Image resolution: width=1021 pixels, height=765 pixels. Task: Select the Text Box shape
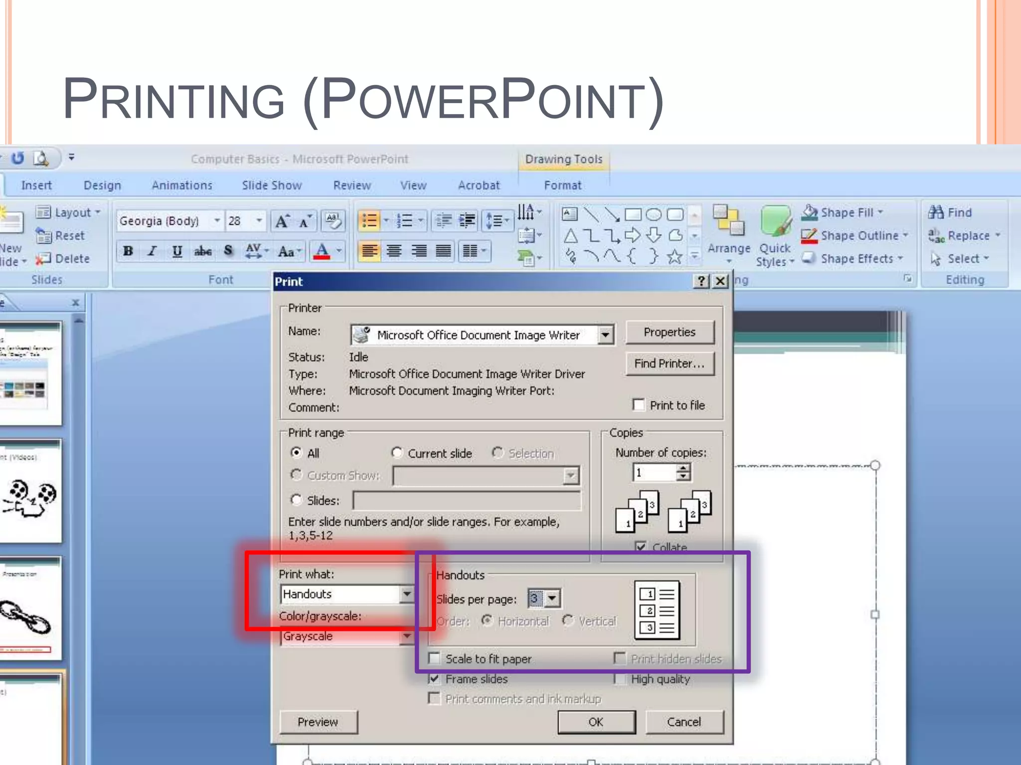pyautogui.click(x=569, y=215)
